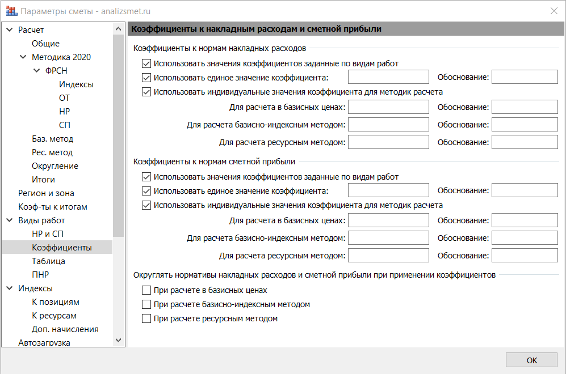The height and width of the screenshot is (374, 566).
Task: Focus единое значение field for сметной прибыли
Action: pyautogui.click(x=388, y=190)
